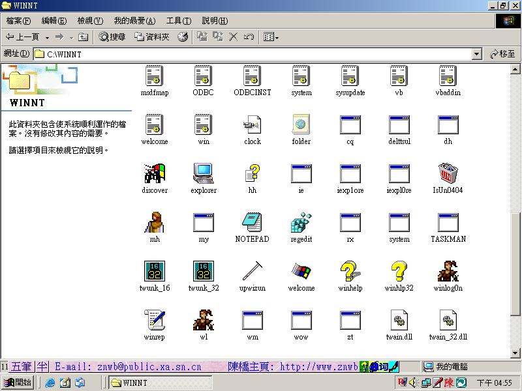Select the dh program icon
This screenshot has width=522, height=391.
click(448, 124)
